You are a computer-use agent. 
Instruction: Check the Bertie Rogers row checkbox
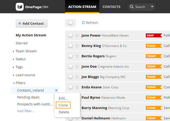pos(70,56)
